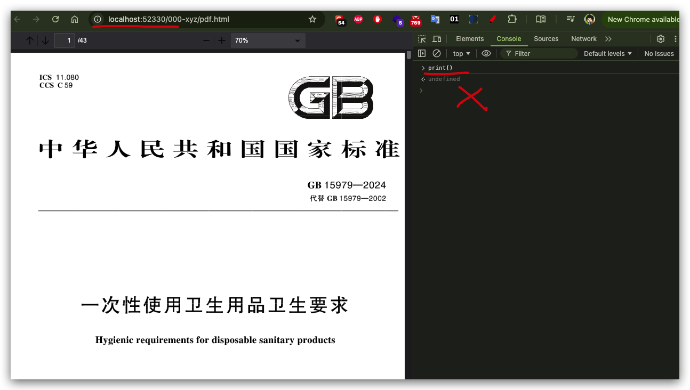Open DevTools three-dot customize menu

676,39
